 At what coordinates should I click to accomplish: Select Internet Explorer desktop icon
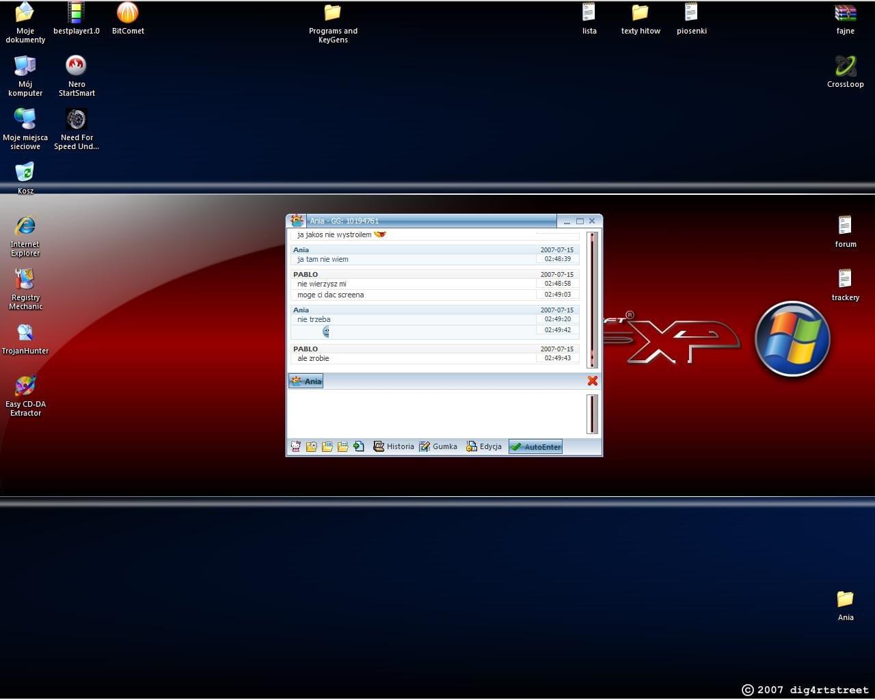tap(25, 236)
